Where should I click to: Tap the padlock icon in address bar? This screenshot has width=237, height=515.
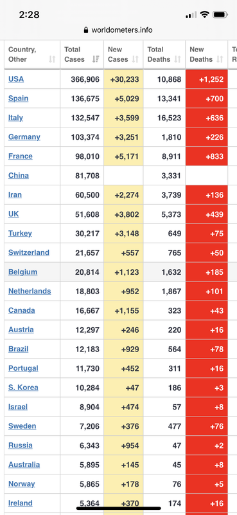[x=86, y=30]
